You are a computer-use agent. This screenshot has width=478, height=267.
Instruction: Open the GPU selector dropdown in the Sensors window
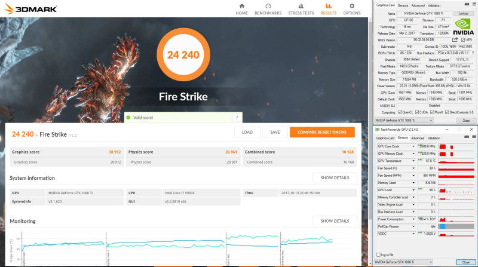tap(404, 262)
